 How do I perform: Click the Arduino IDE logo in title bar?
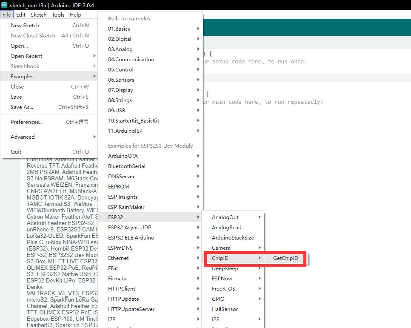pos(4,5)
